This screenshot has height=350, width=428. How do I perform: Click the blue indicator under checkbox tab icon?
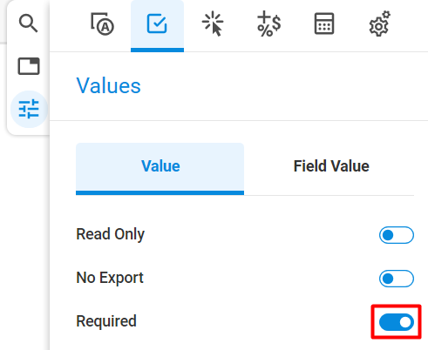157,50
